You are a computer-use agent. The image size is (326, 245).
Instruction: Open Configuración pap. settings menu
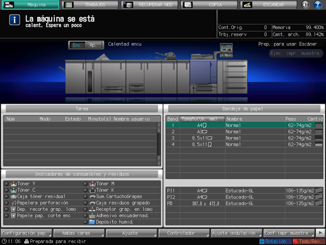(26, 233)
